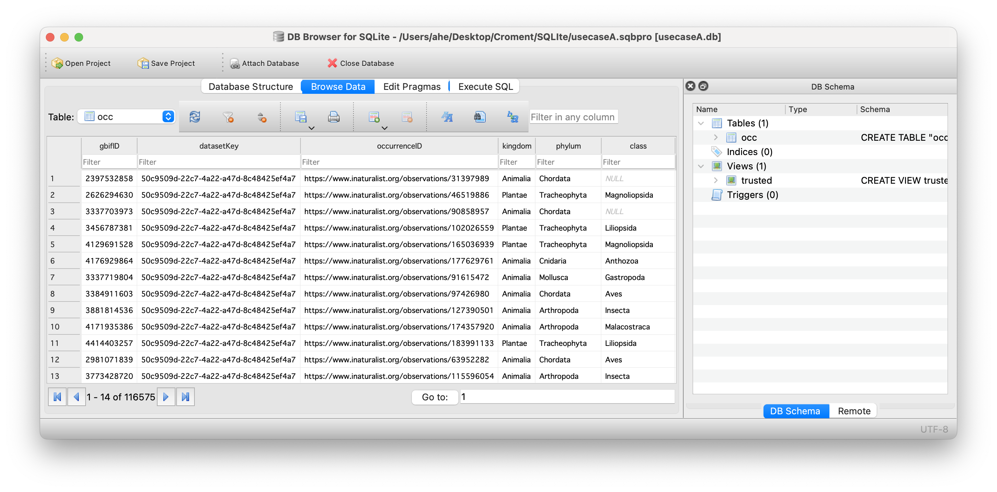The width and height of the screenshot is (997, 492).
Task: Focus the Filter in any column field
Action: click(x=573, y=116)
